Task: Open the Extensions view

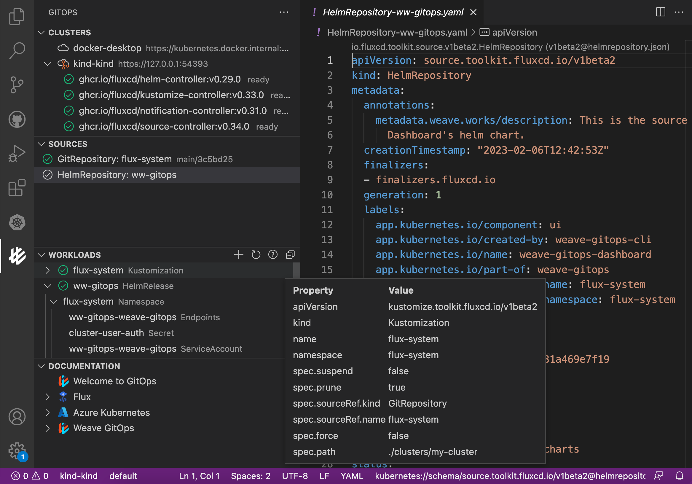Action: [17, 187]
